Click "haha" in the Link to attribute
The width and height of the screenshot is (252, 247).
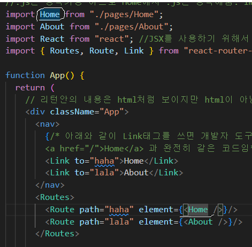click(x=104, y=161)
